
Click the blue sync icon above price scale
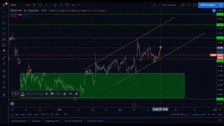(x=214, y=10)
